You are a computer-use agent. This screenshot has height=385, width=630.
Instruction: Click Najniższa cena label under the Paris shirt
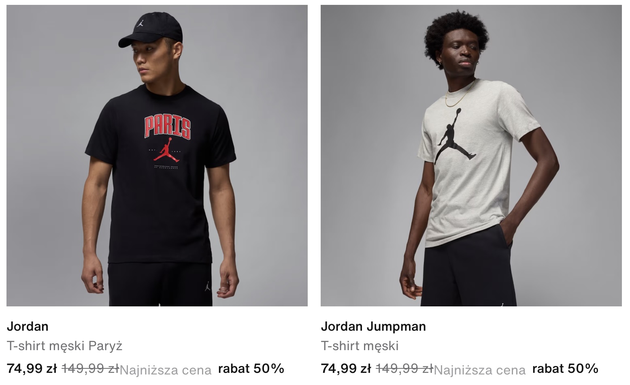166,370
